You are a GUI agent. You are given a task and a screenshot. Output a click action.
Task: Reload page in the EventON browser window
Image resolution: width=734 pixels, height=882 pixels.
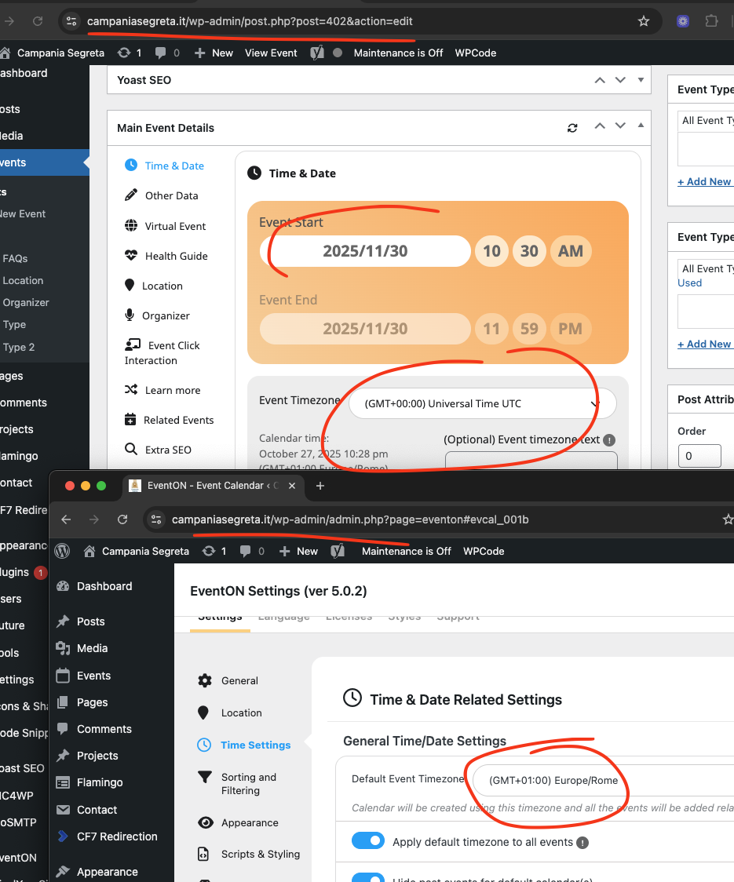(122, 519)
